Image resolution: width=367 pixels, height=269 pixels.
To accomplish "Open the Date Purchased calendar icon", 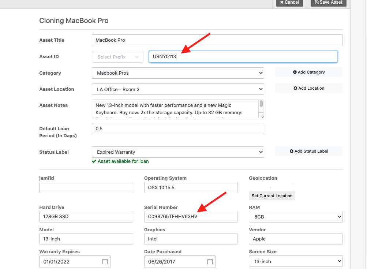I will pyautogui.click(x=210, y=261).
